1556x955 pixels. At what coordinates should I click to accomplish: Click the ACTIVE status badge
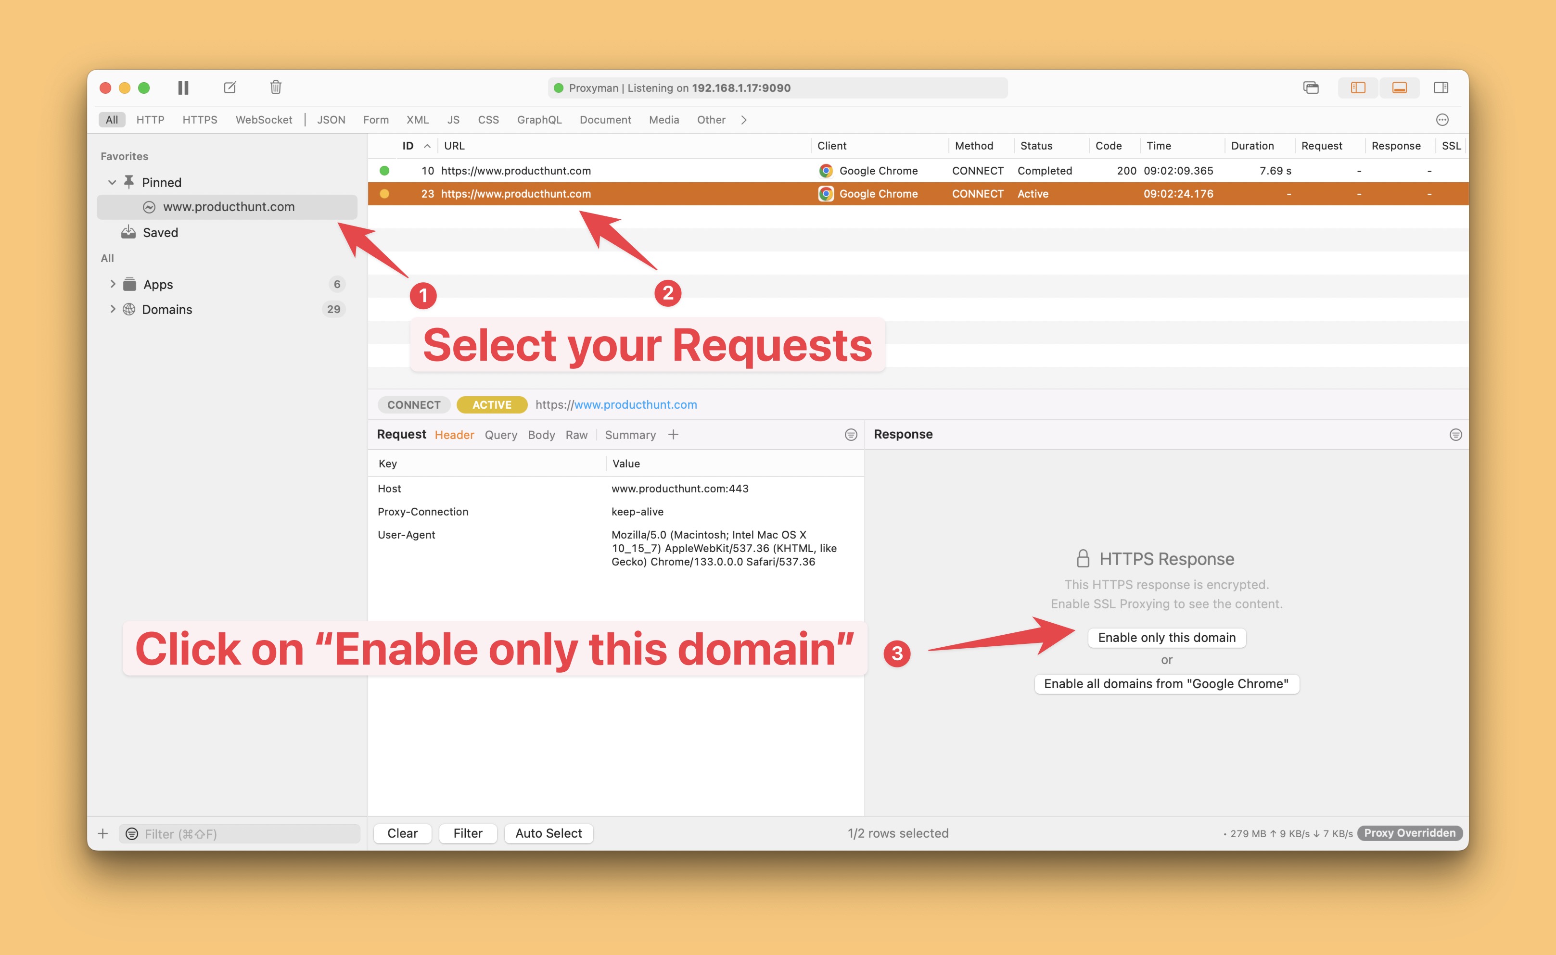[x=492, y=405]
